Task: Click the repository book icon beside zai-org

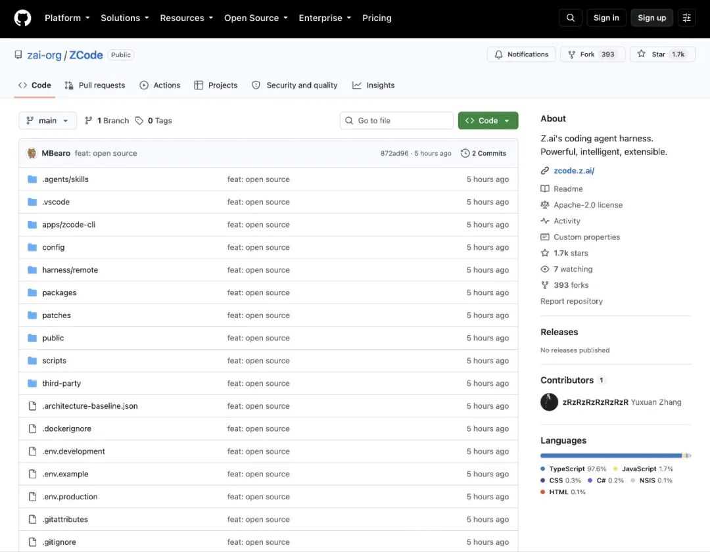Action: 18,55
